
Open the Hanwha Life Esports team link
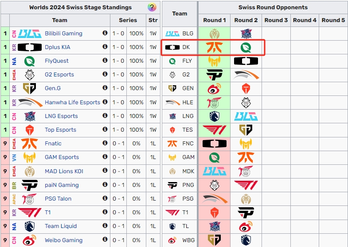coord(72,103)
